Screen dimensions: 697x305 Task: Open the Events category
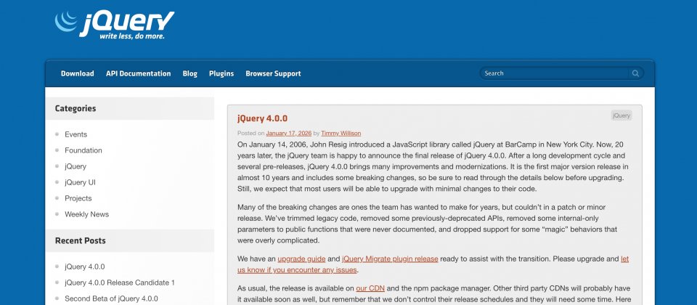76,134
